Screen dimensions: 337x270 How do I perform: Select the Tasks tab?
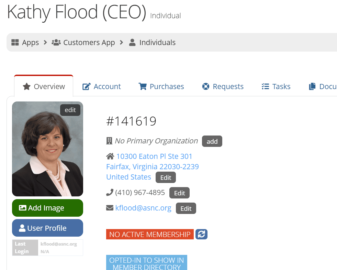(276, 86)
